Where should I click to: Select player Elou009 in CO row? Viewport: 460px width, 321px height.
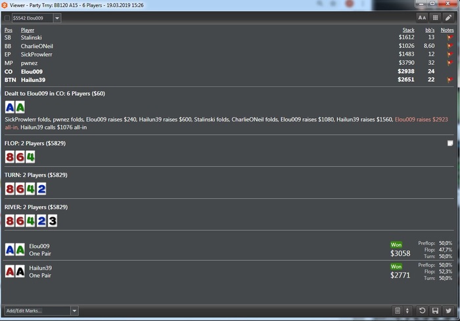point(32,72)
